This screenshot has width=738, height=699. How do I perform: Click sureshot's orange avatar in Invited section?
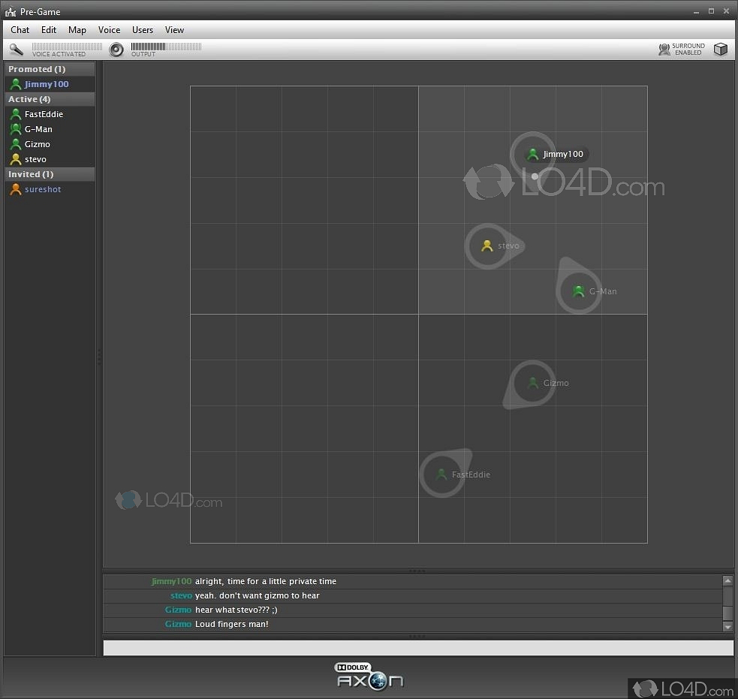[x=15, y=189]
